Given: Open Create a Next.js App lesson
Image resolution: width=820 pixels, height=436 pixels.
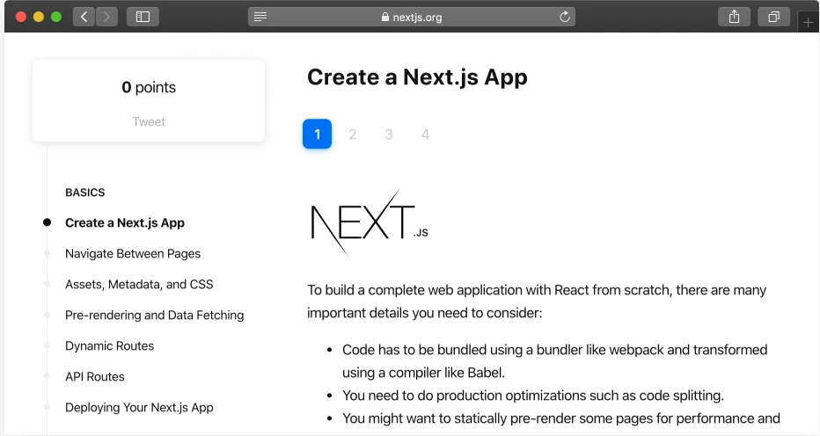Looking at the screenshot, I should [x=125, y=222].
